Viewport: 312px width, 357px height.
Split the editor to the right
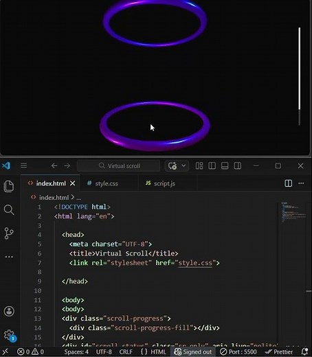(x=288, y=183)
